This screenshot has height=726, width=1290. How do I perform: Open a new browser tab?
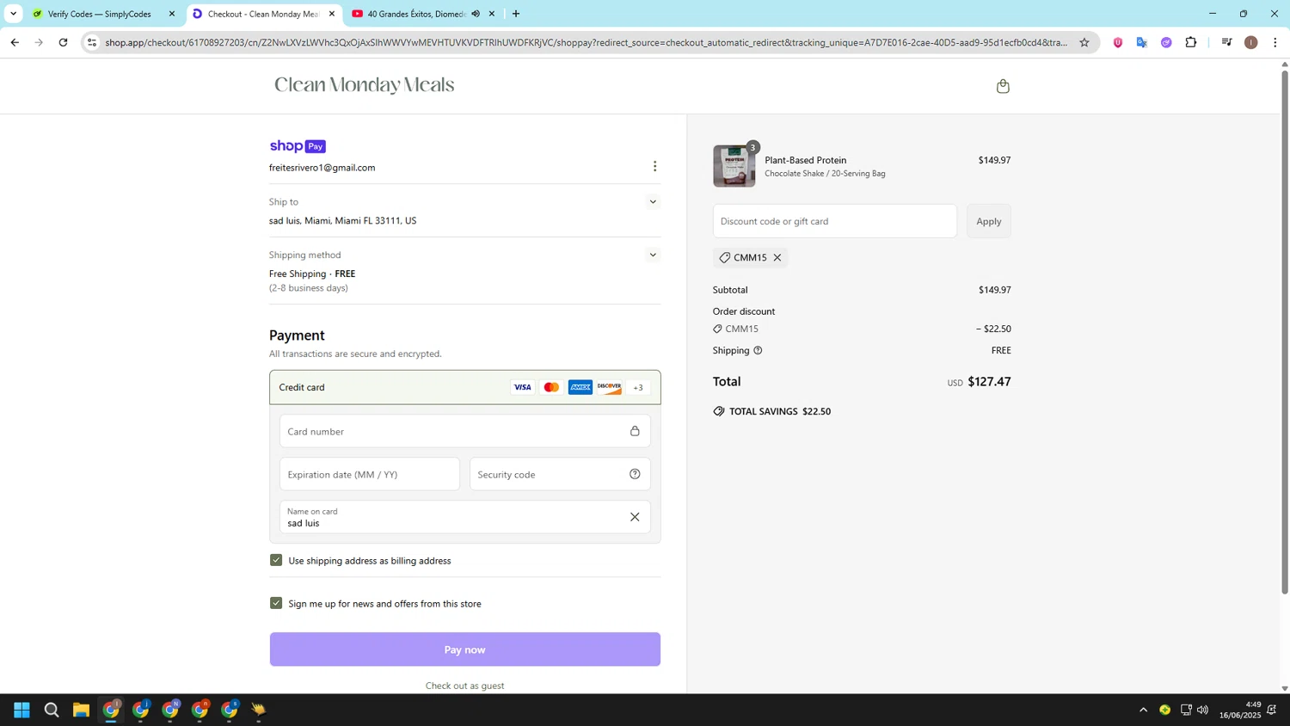(x=516, y=14)
